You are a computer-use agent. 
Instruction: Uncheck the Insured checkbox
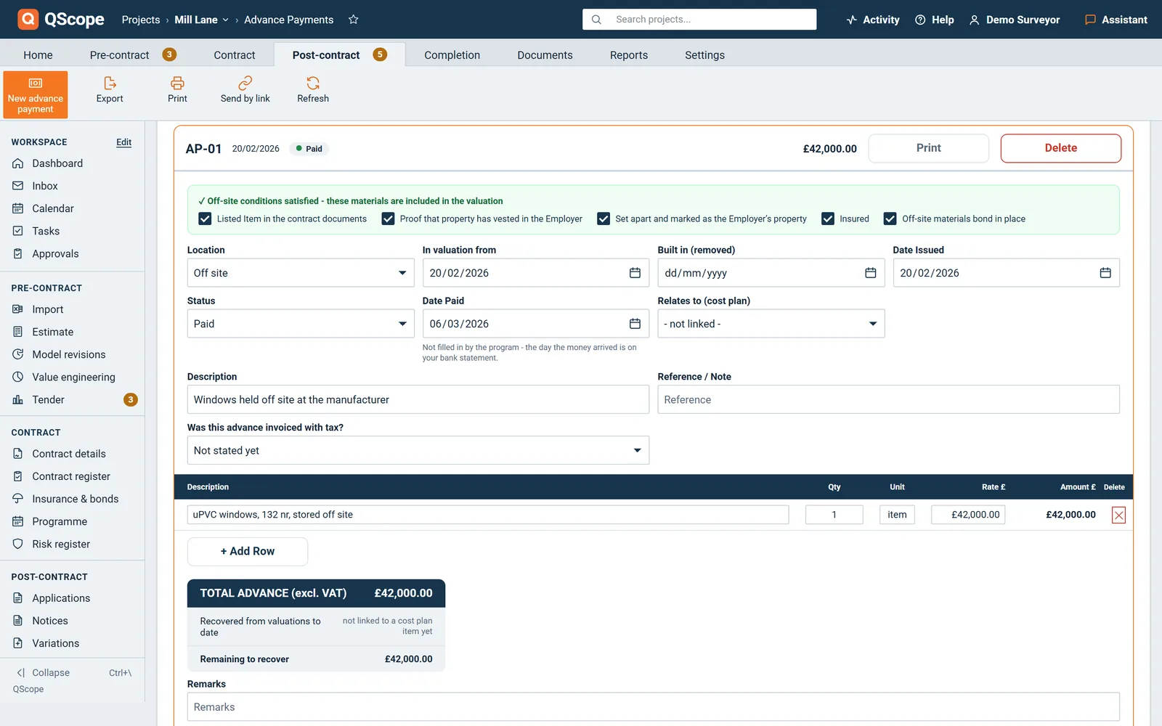[828, 219]
